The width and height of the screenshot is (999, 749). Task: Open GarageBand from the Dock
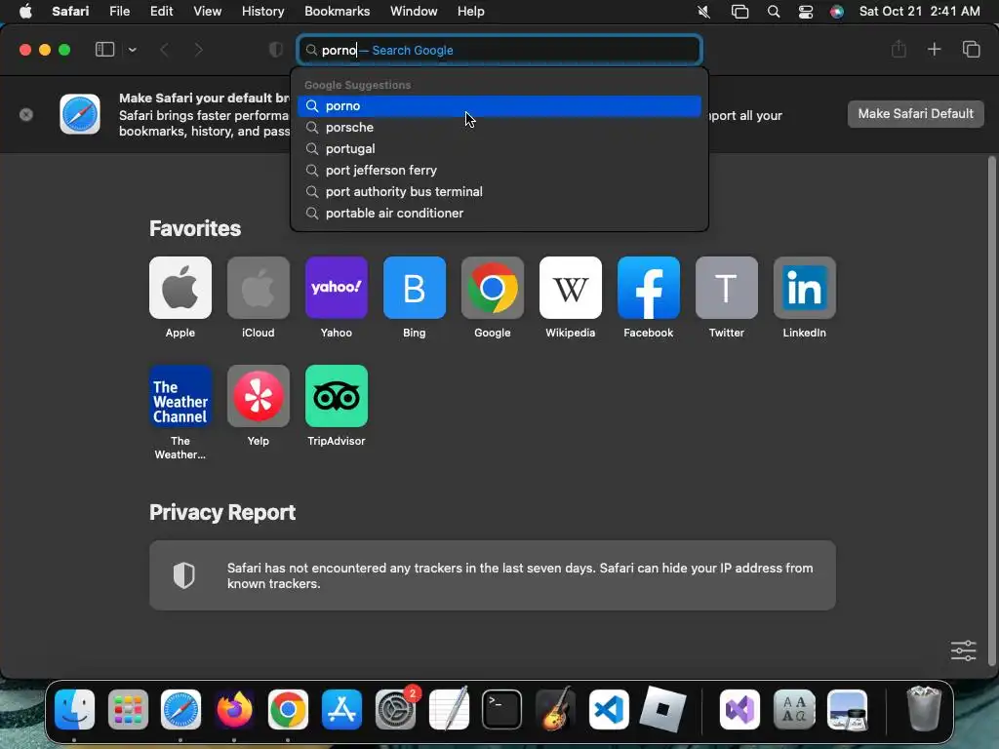(x=555, y=709)
